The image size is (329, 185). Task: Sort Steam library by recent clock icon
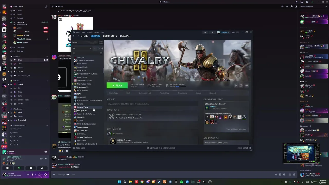coord(99,48)
